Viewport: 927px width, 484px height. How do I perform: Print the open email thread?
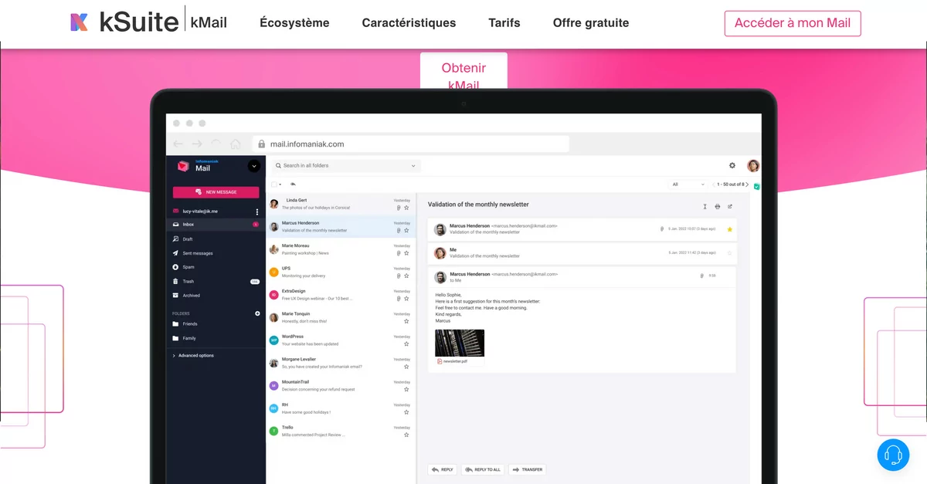pos(718,206)
